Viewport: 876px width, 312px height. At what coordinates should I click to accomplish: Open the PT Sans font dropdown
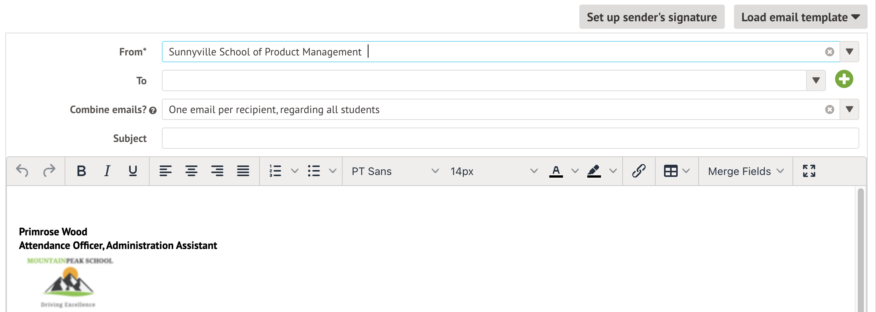[x=395, y=171]
